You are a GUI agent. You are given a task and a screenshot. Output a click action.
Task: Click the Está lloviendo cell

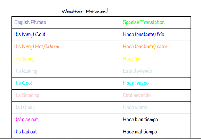click(155, 71)
